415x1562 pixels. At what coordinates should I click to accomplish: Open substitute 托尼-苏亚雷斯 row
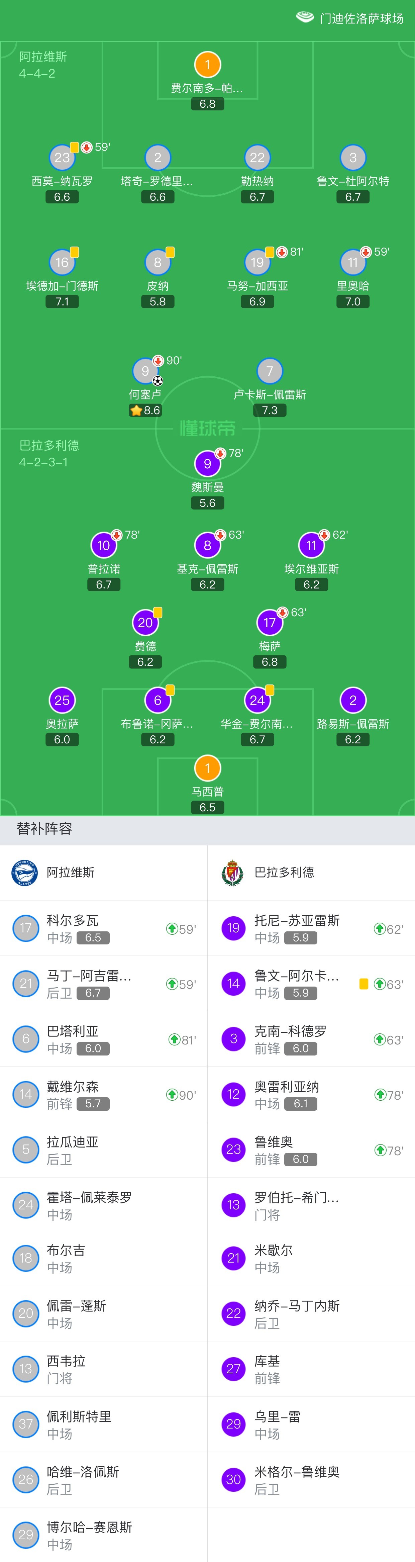311,928
